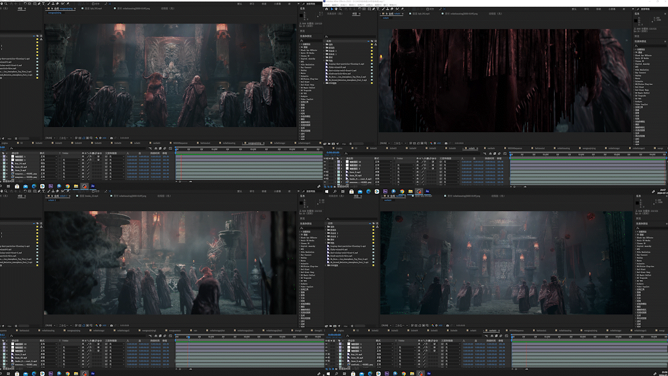The width and height of the screenshot is (668, 376).
Task: Select the Roto Brush tool in nvfashi window
Action: [x=397, y=9]
